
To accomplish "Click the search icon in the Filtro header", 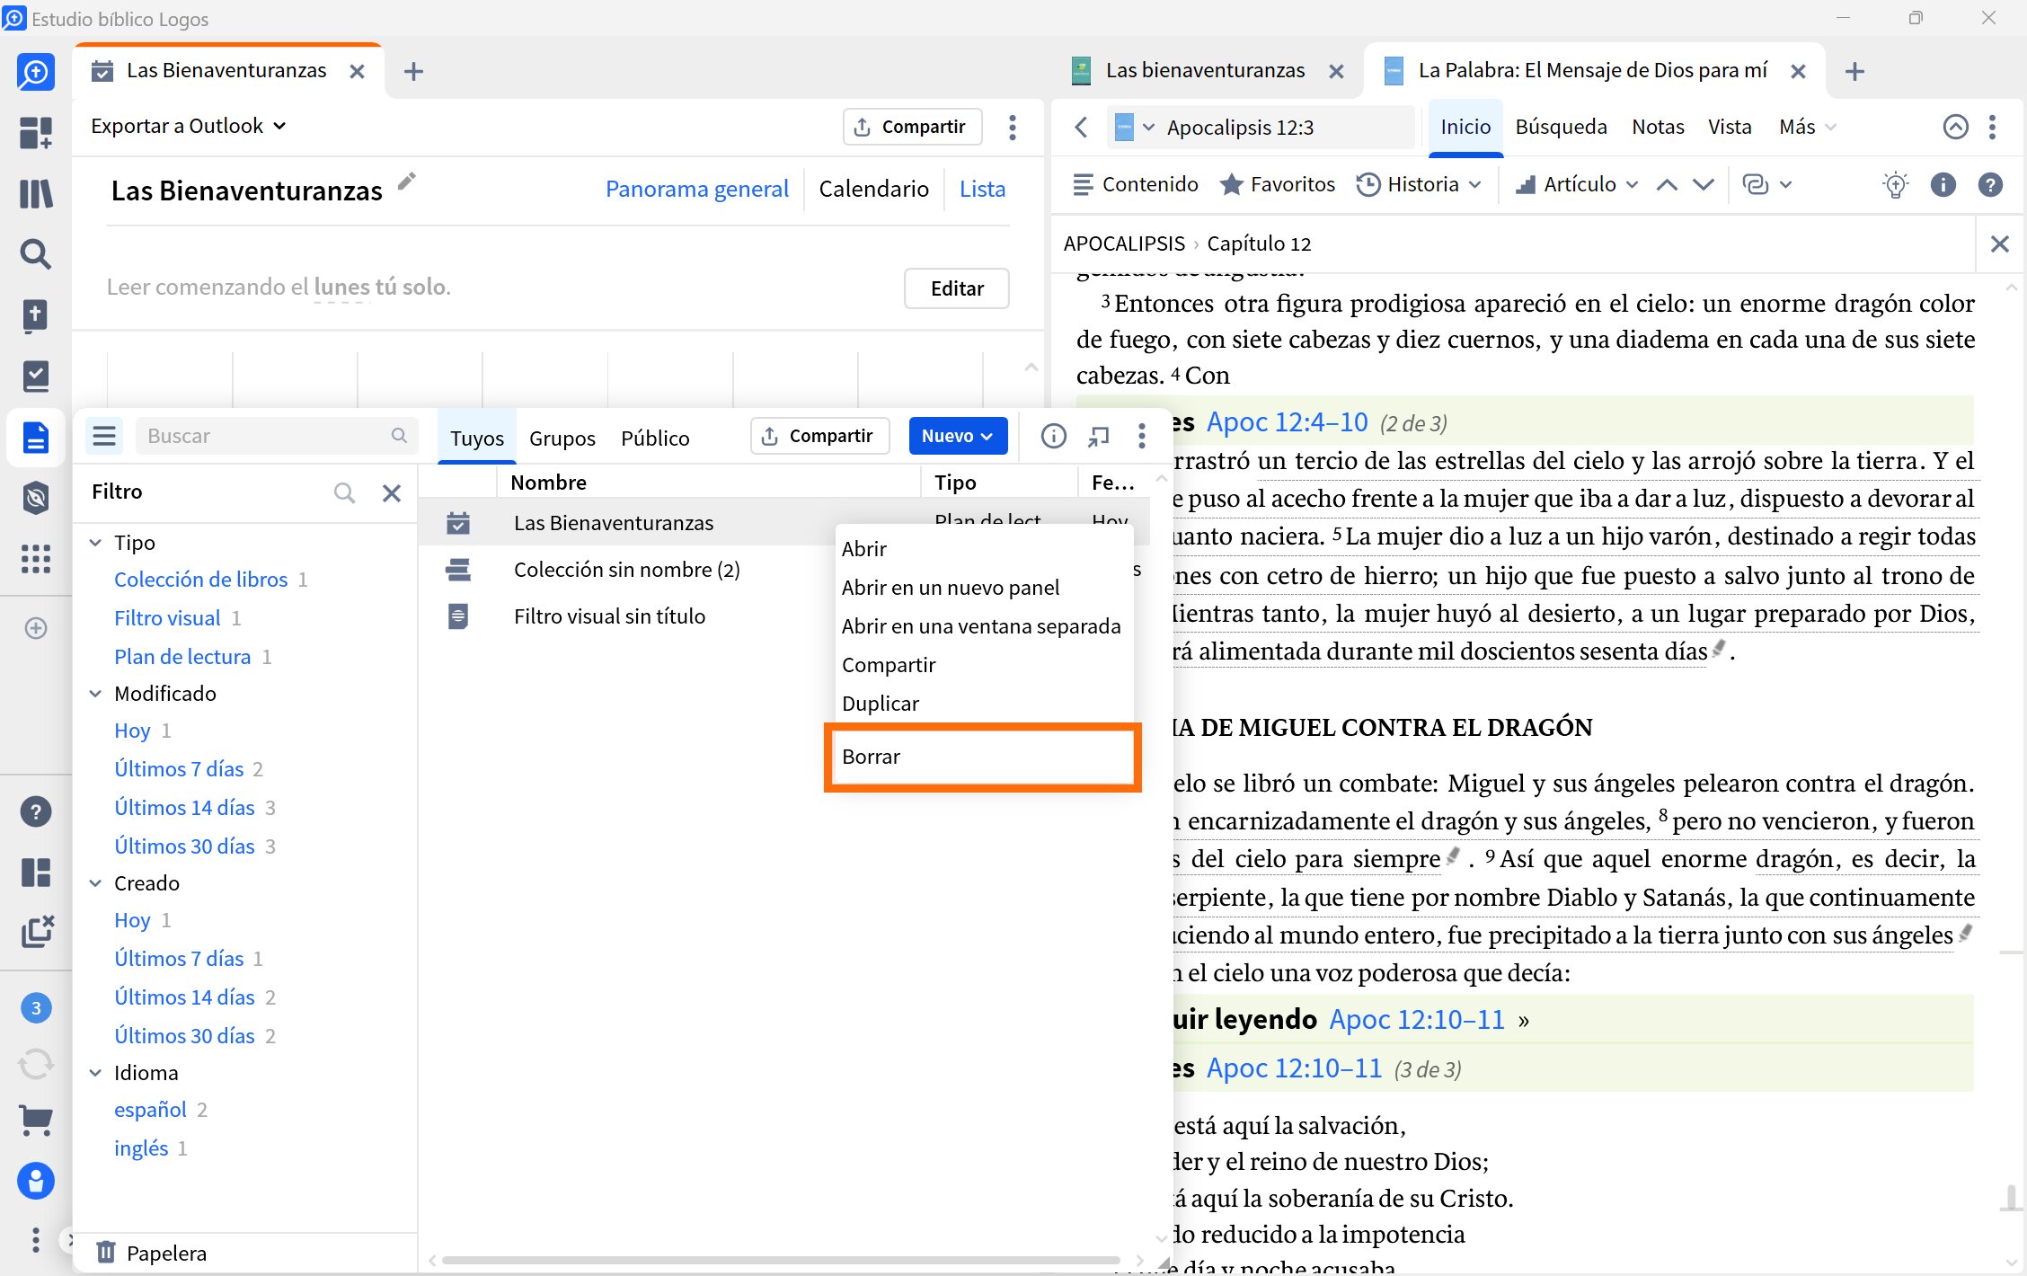I will [344, 492].
